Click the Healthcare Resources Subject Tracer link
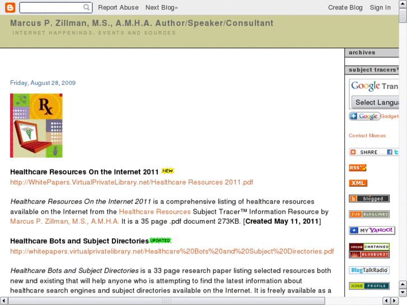Viewport: 407px width, 305px height. 155,212
